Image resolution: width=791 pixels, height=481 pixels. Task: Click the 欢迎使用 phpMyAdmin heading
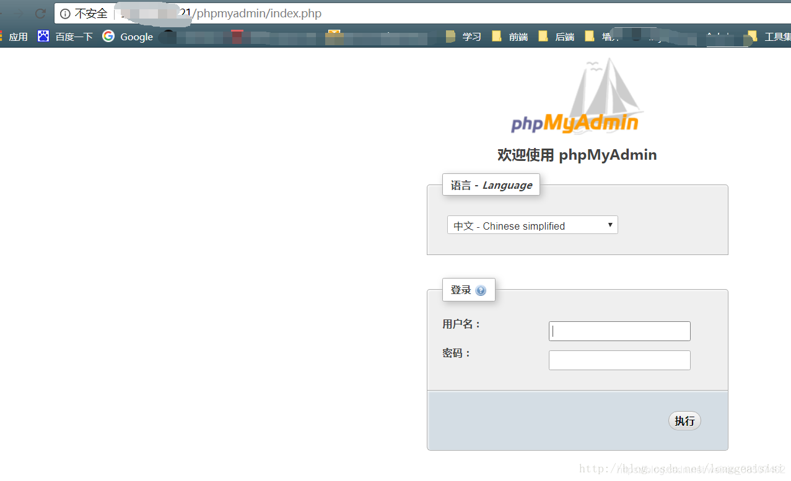pyautogui.click(x=577, y=155)
